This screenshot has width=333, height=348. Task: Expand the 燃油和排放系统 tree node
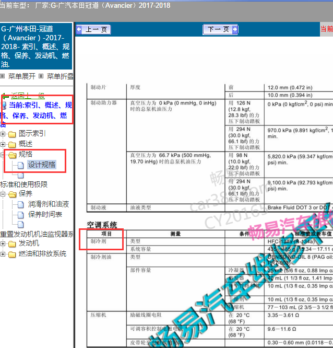3,254
